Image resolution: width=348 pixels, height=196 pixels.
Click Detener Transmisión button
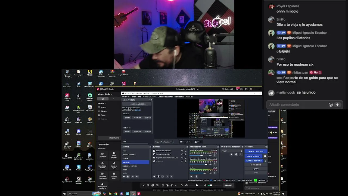click(x=256, y=151)
